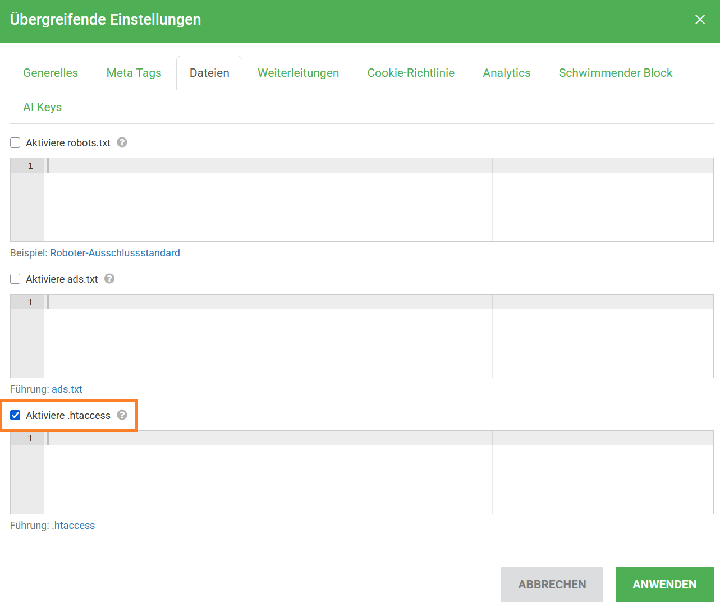Switch to the Generelles tab
720x612 pixels.
(x=51, y=73)
